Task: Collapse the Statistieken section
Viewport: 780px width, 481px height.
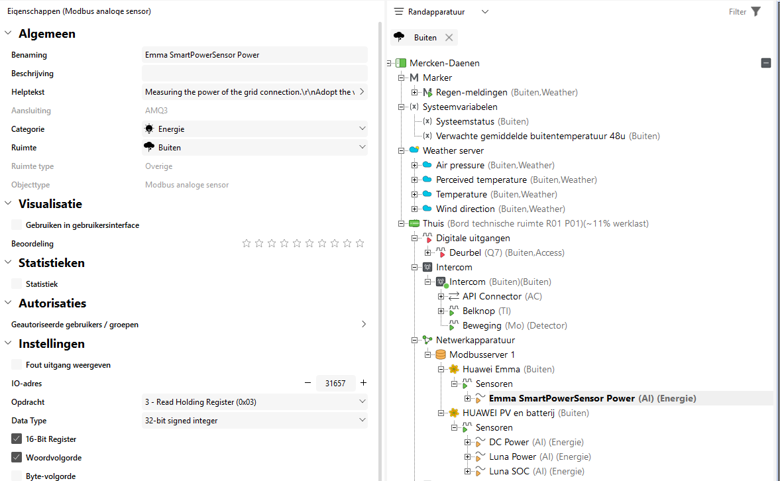Action: tap(8, 262)
